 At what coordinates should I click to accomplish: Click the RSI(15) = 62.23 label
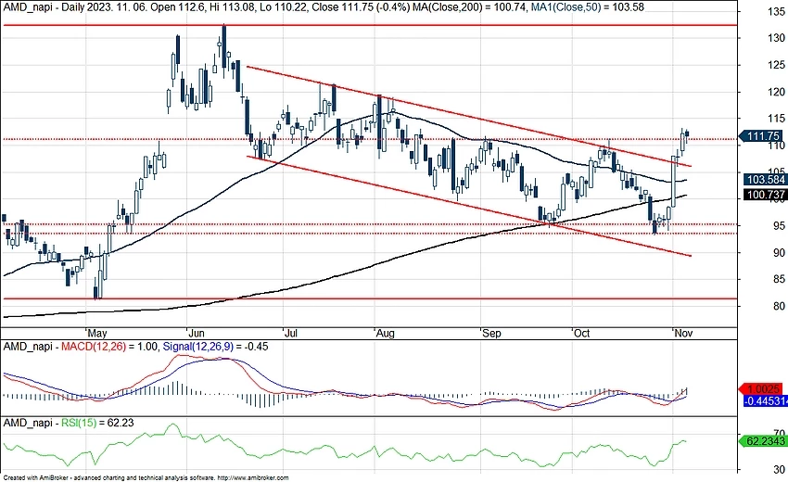click(x=97, y=423)
